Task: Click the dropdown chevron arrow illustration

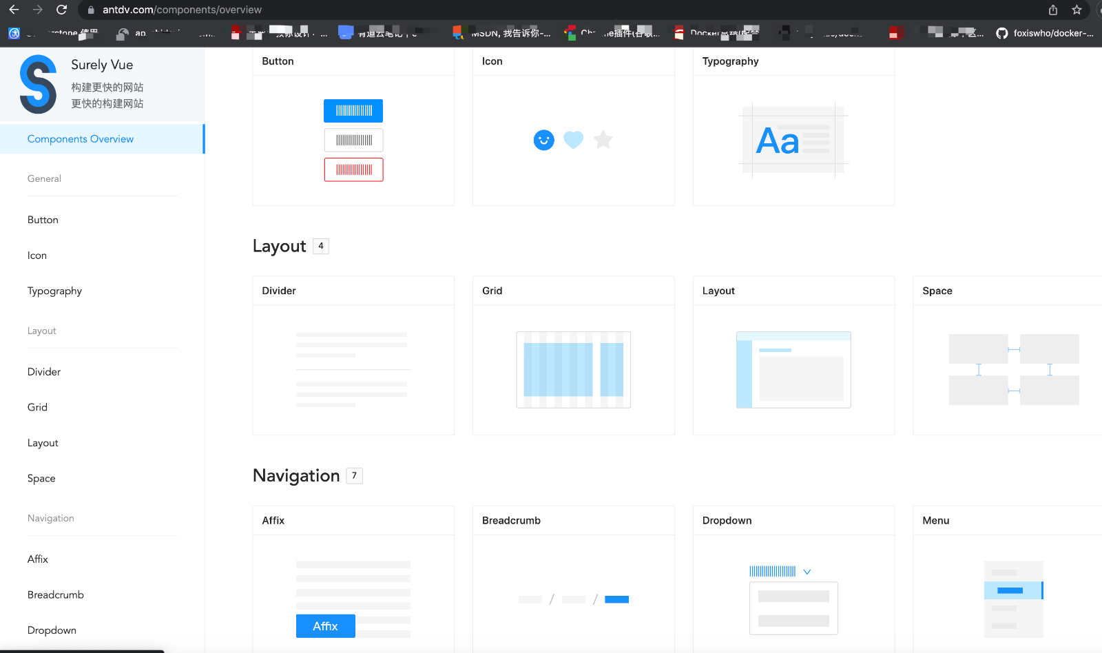Action: coord(807,572)
